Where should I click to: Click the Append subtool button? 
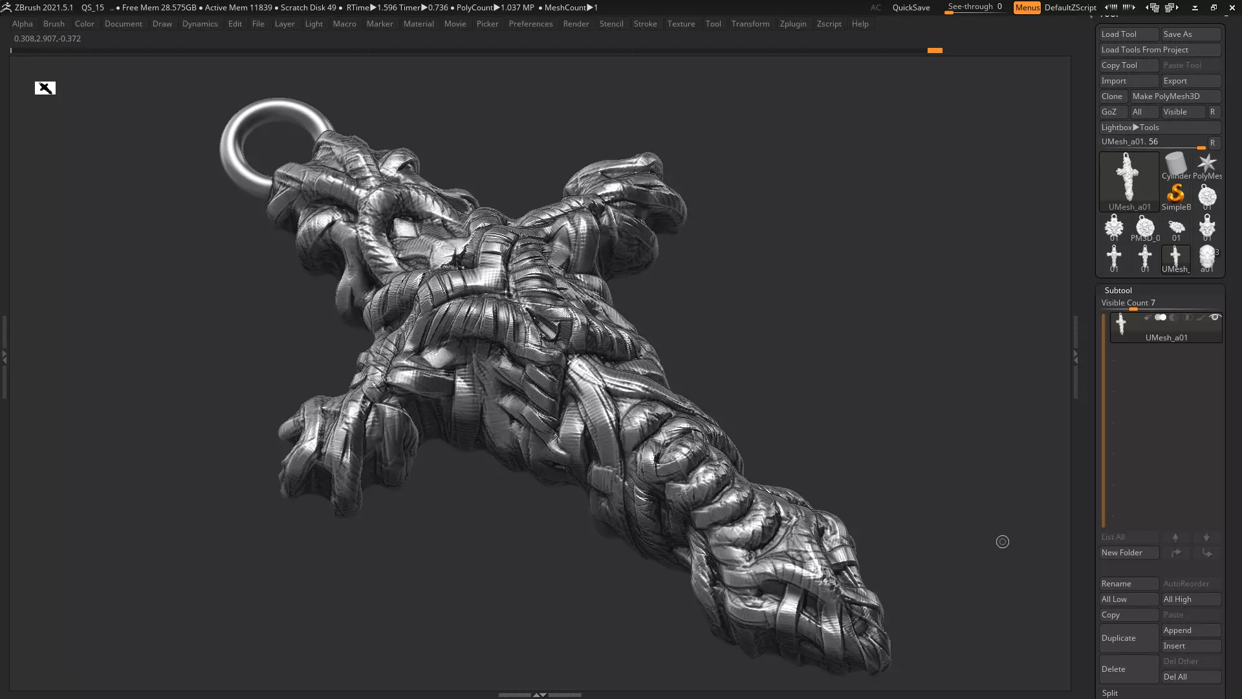[x=1191, y=630]
